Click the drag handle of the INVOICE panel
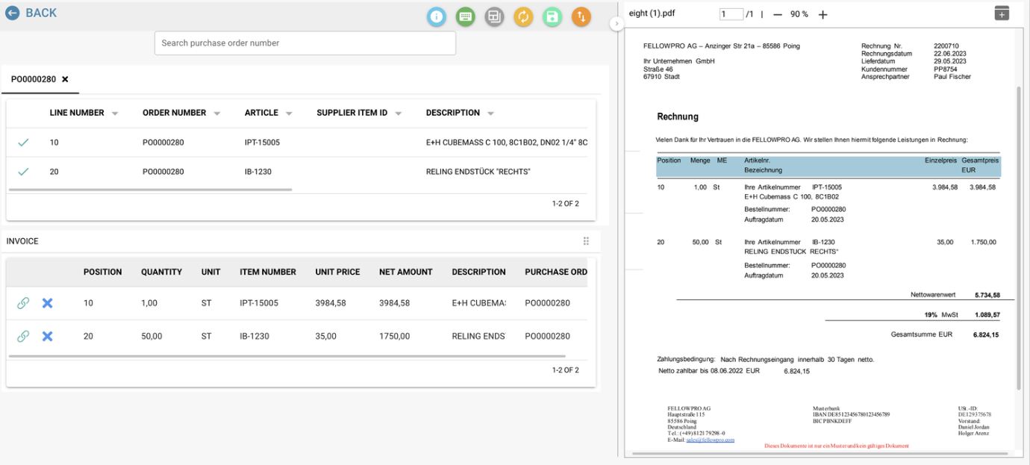The image size is (1030, 465). 586,241
